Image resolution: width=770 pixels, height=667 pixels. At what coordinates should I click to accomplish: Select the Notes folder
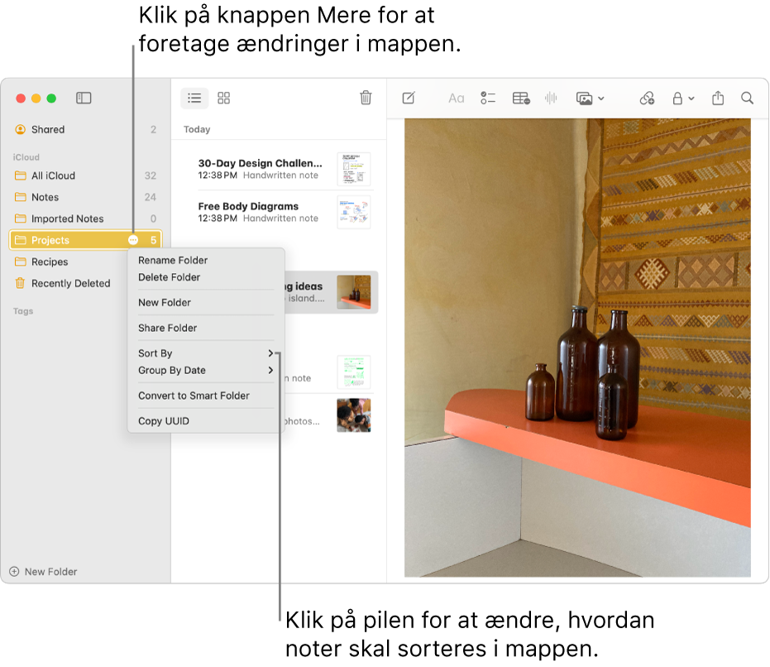click(x=85, y=197)
